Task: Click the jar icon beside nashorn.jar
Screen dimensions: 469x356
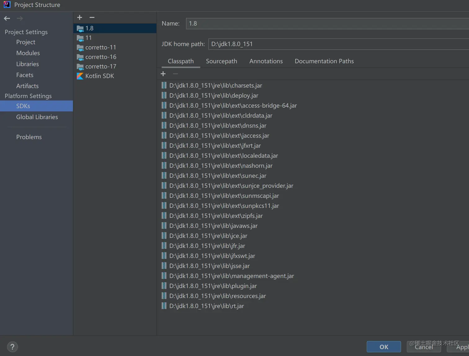Action: [164, 165]
